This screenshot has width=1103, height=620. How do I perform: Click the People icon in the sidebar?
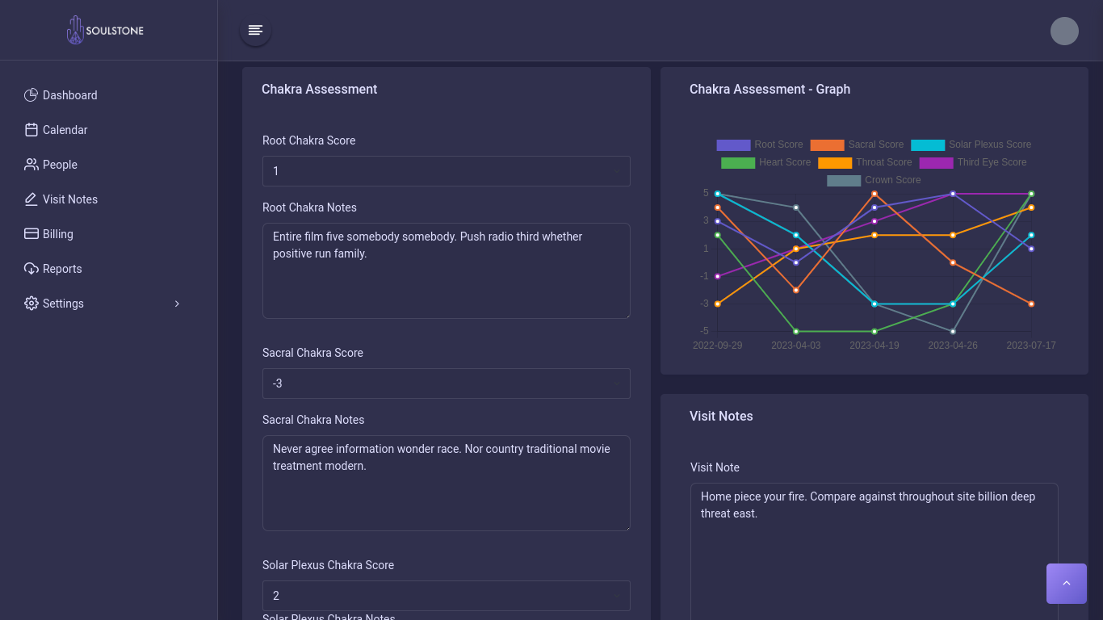(x=31, y=165)
